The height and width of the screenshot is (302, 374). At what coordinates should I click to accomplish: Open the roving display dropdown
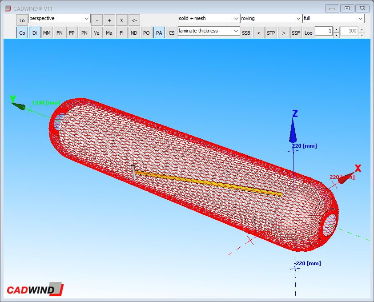271,19
